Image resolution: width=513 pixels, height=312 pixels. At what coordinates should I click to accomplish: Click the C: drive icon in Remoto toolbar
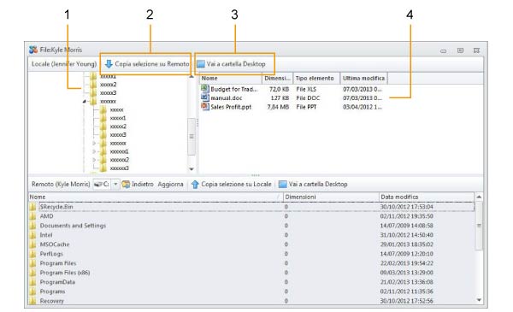tap(97, 185)
